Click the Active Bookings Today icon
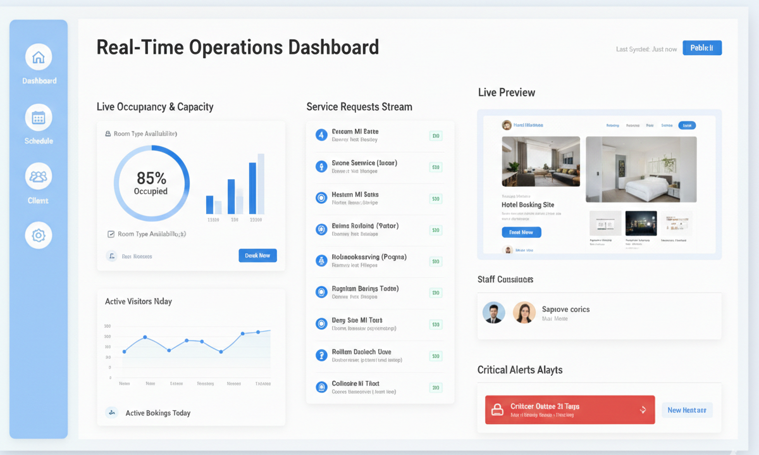Image resolution: width=759 pixels, height=455 pixels. tap(112, 413)
